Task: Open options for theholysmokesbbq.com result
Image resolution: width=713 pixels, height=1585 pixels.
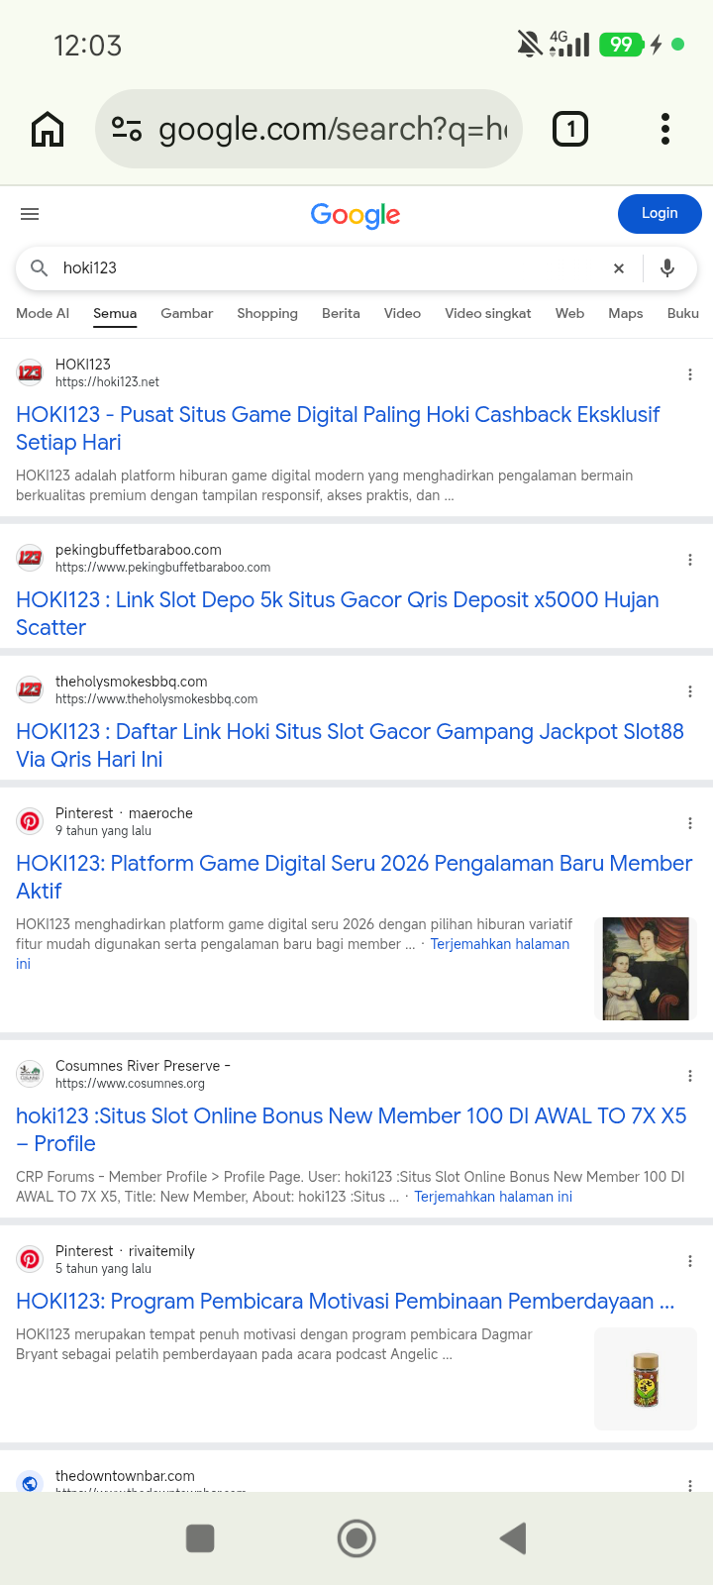Action: click(690, 691)
